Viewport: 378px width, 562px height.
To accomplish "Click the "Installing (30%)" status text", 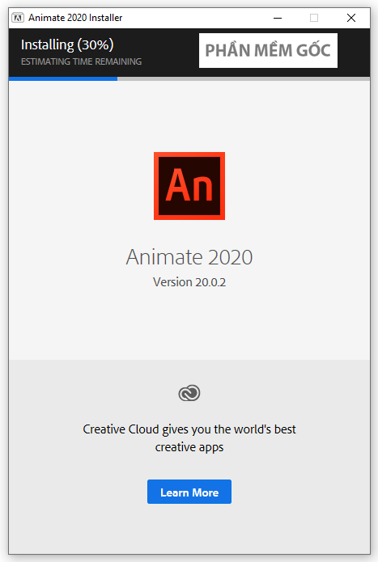I will click(x=67, y=44).
